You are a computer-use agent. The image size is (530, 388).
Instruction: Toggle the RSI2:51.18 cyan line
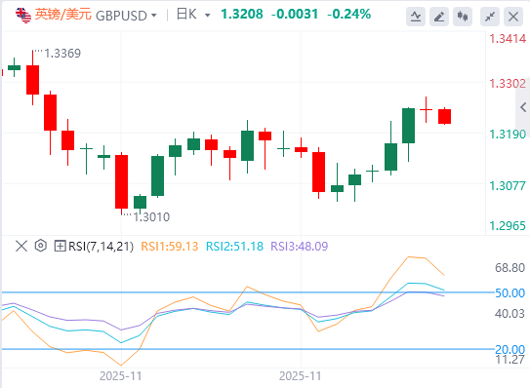click(234, 247)
